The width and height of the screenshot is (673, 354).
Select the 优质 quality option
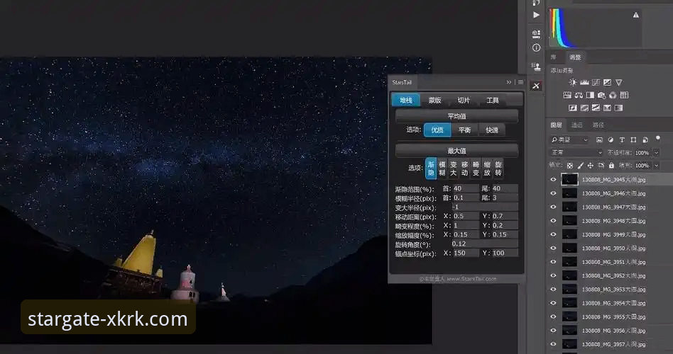437,130
